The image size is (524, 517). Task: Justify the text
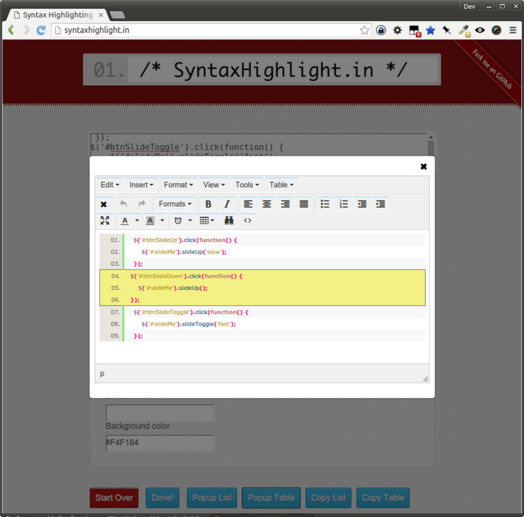coord(304,204)
